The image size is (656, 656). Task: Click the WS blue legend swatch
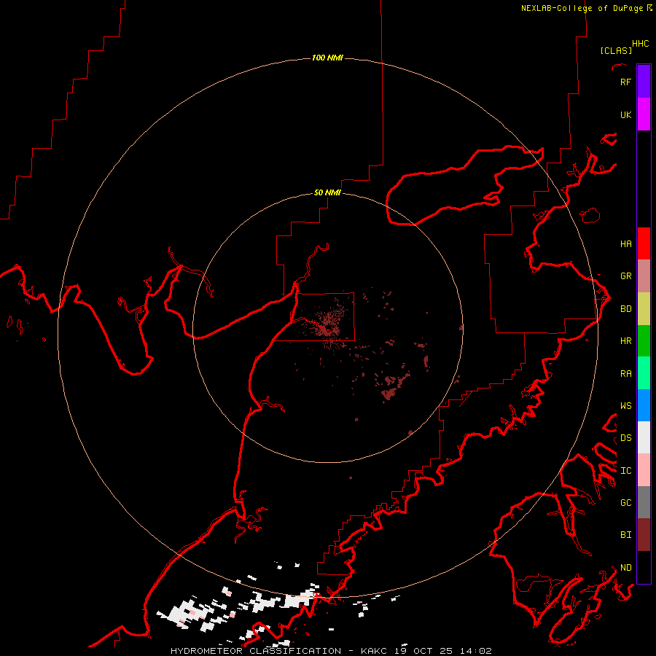[x=644, y=405]
